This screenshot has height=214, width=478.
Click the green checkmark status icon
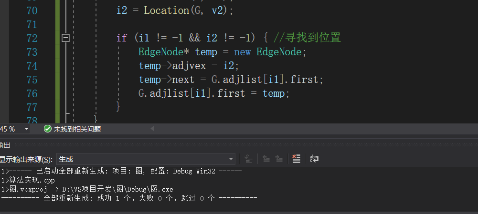pyautogui.click(x=48, y=129)
